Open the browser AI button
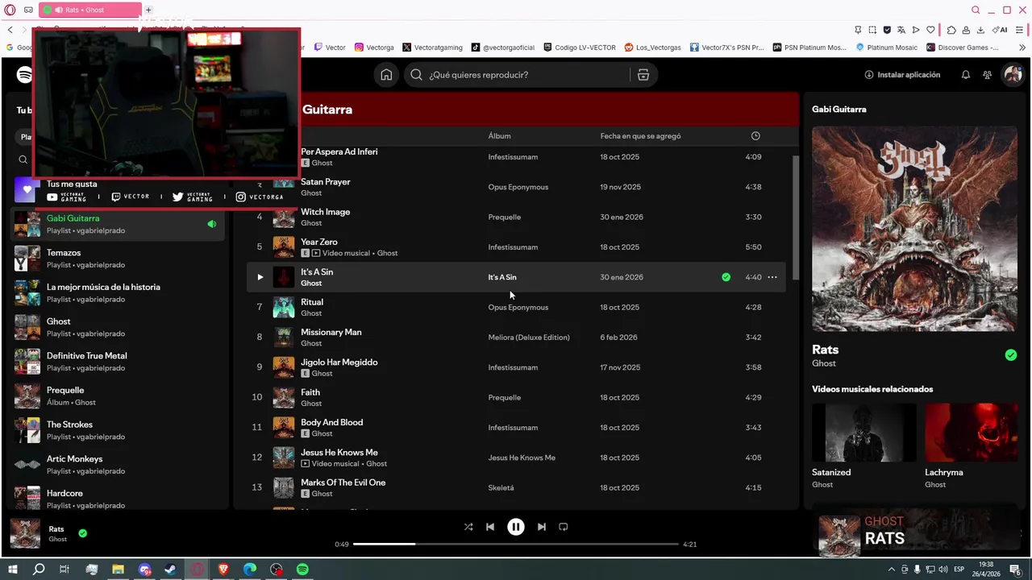Viewport: 1032px width, 580px height. point(1001,30)
